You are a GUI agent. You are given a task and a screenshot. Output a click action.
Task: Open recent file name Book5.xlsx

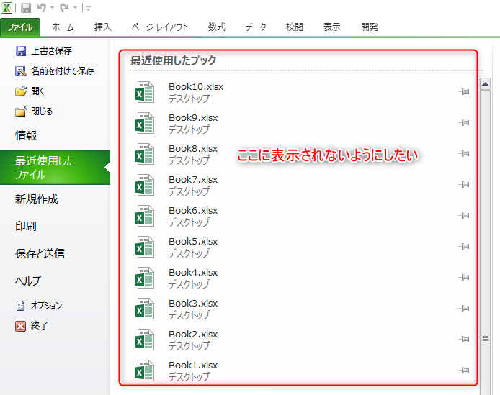193,241
